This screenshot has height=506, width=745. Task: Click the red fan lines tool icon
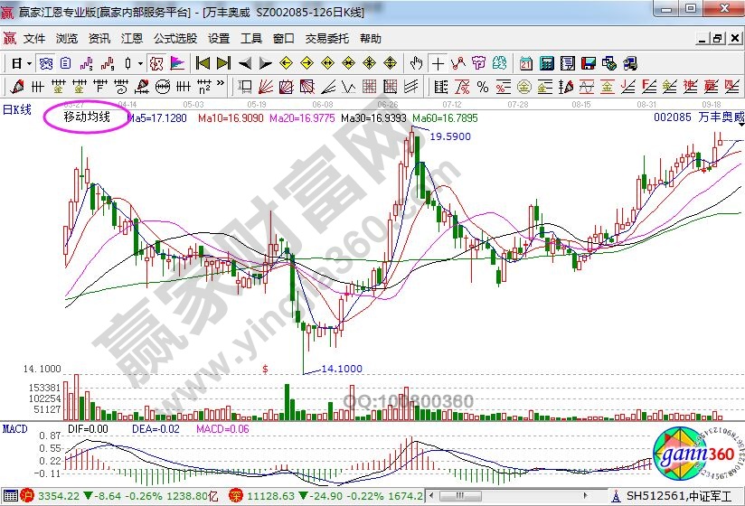pyautogui.click(x=265, y=87)
